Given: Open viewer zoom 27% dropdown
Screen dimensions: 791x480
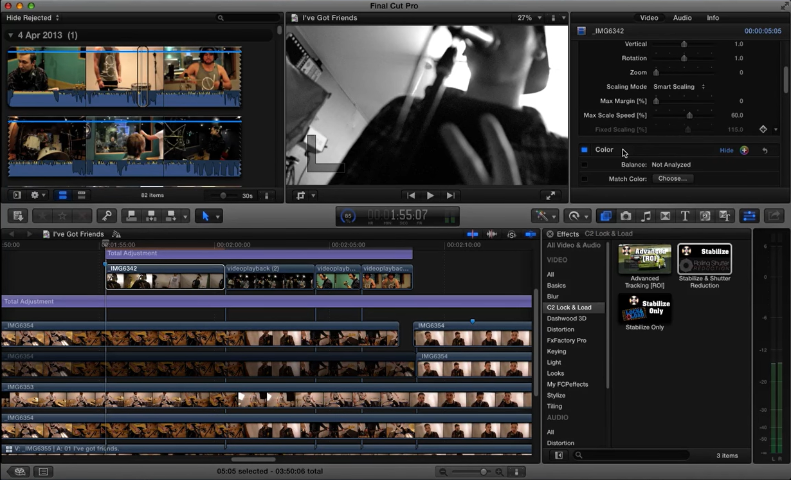Looking at the screenshot, I should tap(530, 18).
